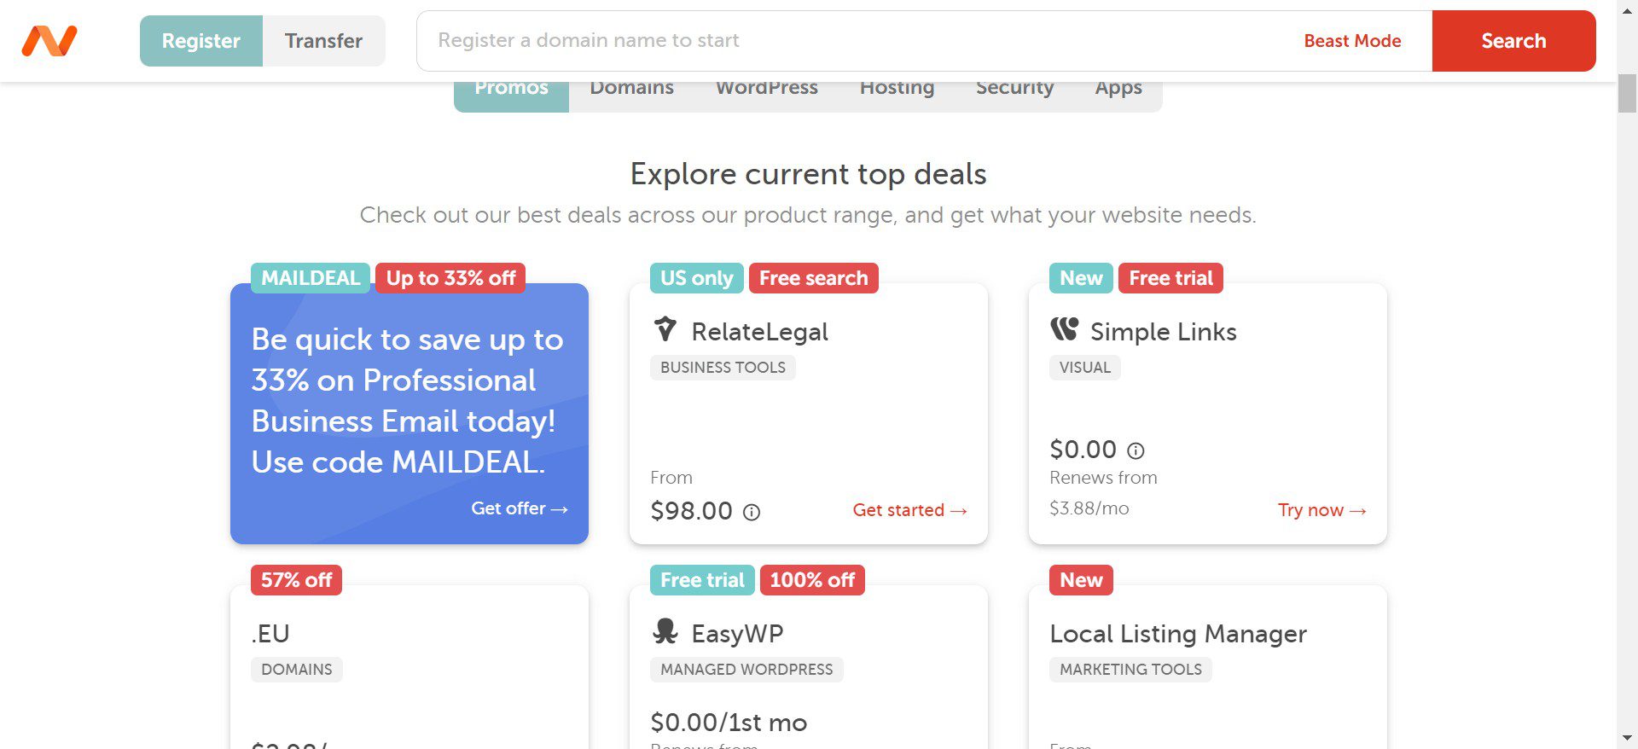
Task: Select the Hosting tab
Action: [897, 89]
